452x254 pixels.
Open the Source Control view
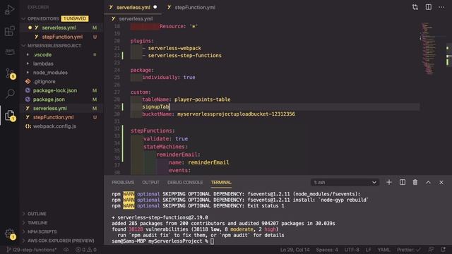10,73
